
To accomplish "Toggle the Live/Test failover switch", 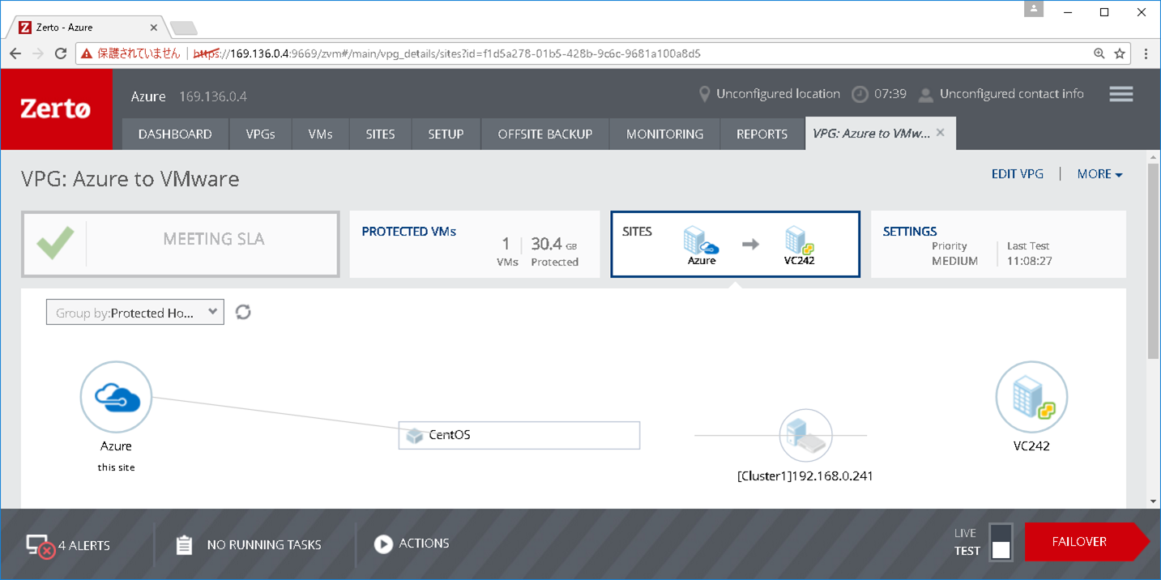I will coord(1001,542).
